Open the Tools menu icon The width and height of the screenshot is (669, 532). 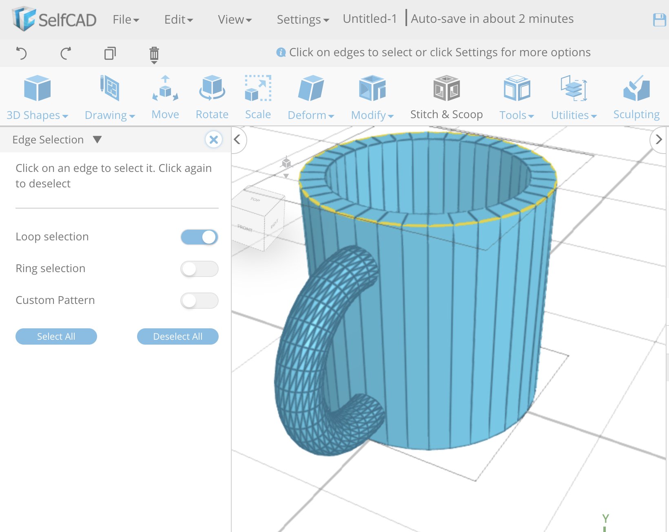tap(516, 88)
